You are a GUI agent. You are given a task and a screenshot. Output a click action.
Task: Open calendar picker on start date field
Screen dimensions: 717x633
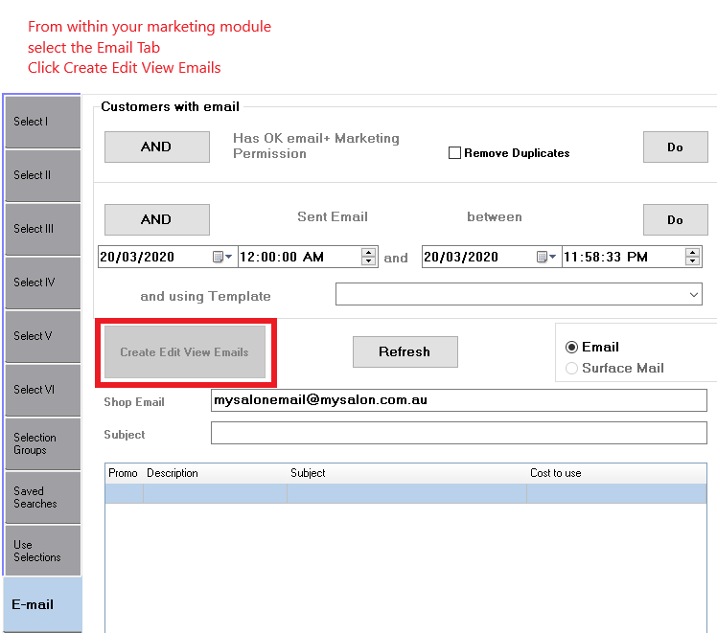pos(222,258)
